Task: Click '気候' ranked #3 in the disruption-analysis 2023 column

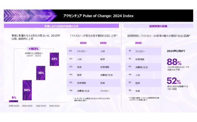Action: (79, 67)
